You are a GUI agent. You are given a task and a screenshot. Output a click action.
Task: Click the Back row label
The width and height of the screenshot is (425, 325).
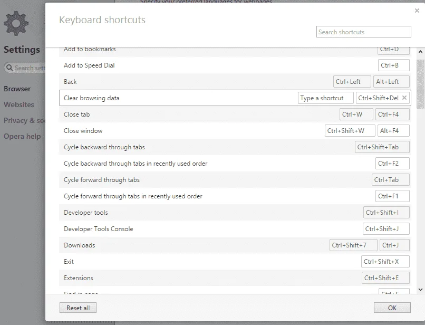(70, 82)
